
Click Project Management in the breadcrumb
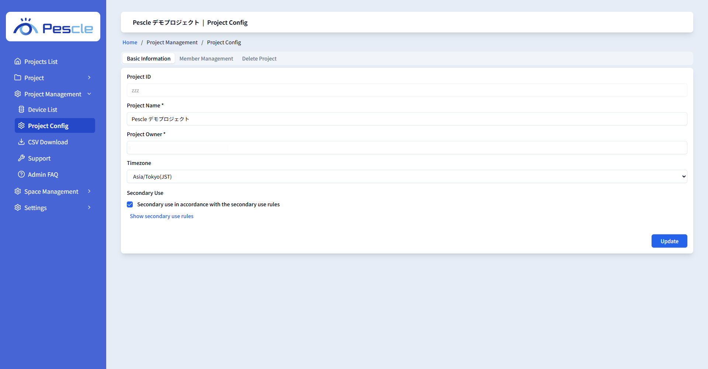coord(172,42)
